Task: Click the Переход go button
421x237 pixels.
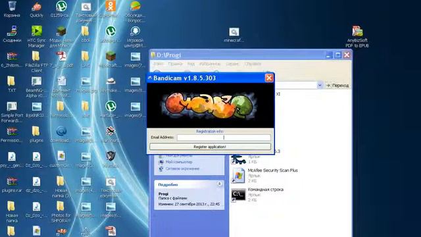Action: (x=337, y=86)
